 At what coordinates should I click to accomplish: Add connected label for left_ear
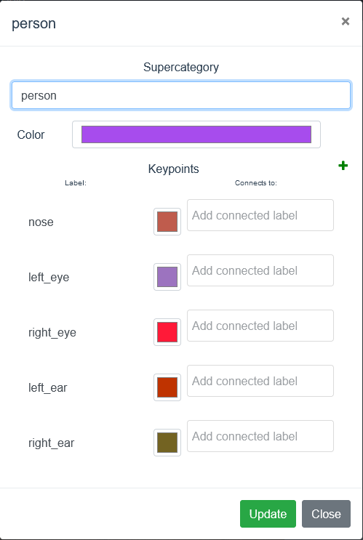pyautogui.click(x=260, y=381)
